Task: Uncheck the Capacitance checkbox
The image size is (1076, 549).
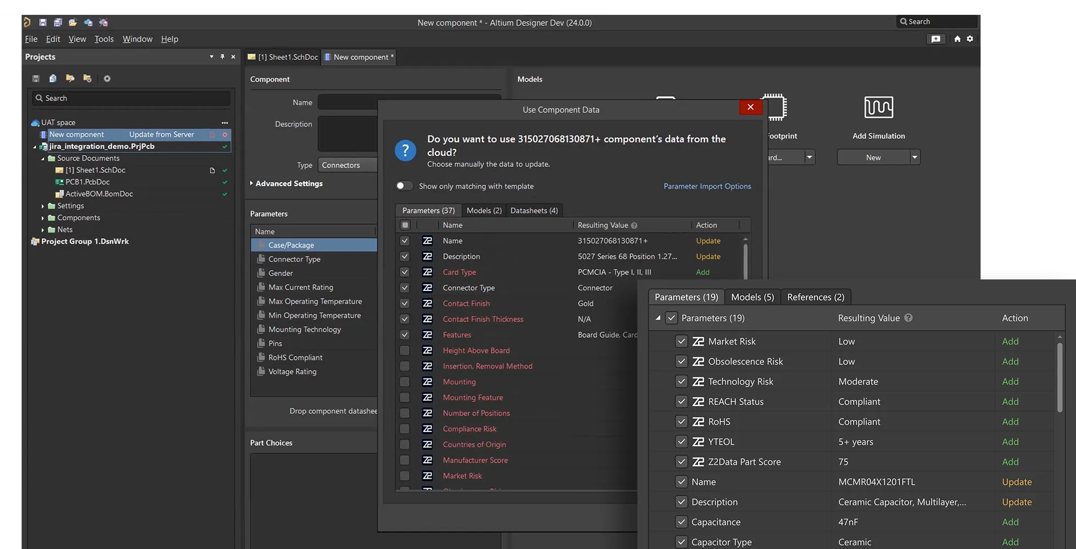Action: point(681,522)
